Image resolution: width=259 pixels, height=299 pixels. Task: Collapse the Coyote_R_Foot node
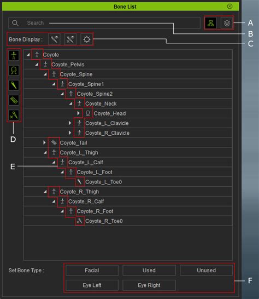[x=62, y=211]
